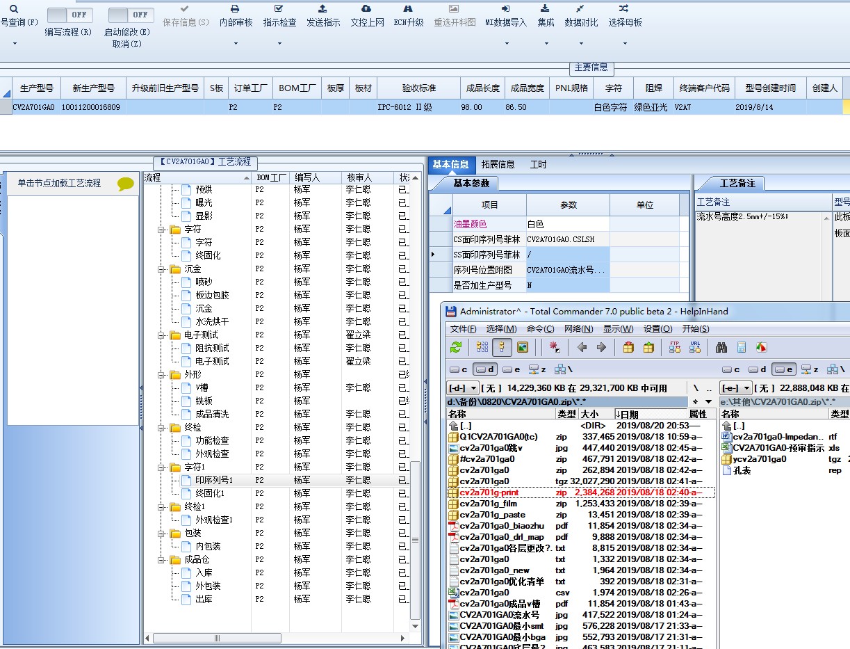Open dropdown arrow under 内部审核
The height and width of the screenshot is (649, 850).
coord(236,44)
